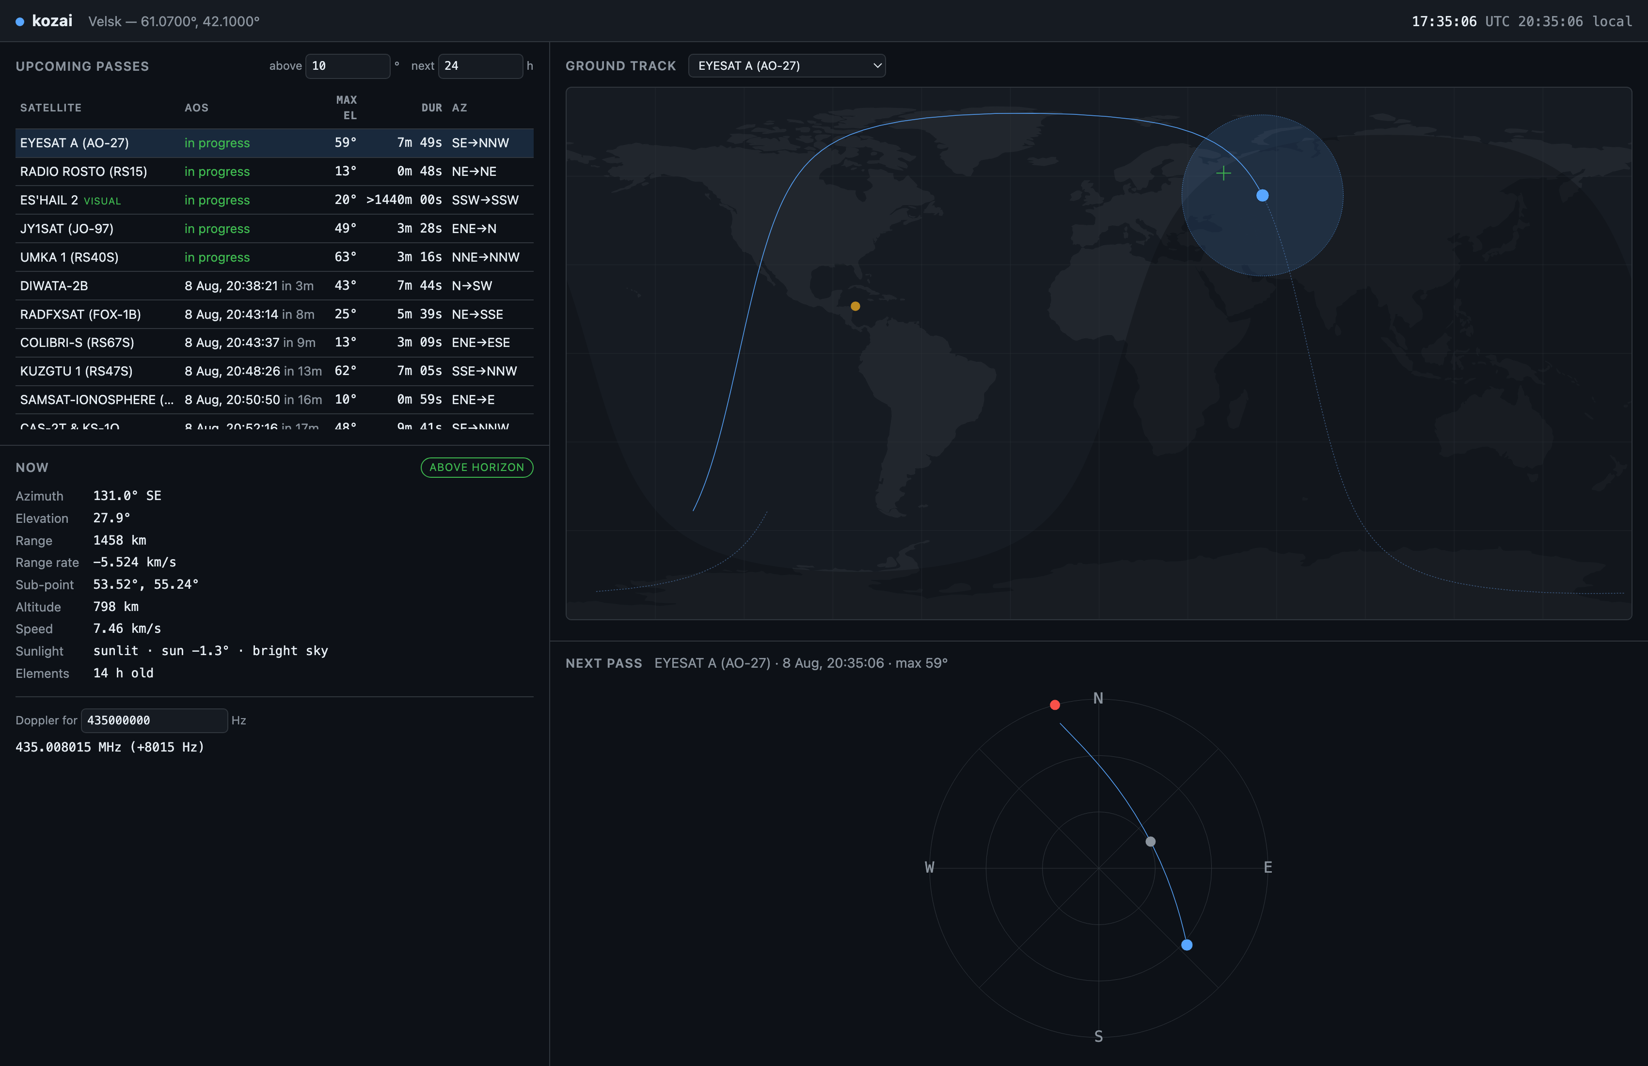
Task: Click the Doppler frequency input field
Action: coord(155,720)
